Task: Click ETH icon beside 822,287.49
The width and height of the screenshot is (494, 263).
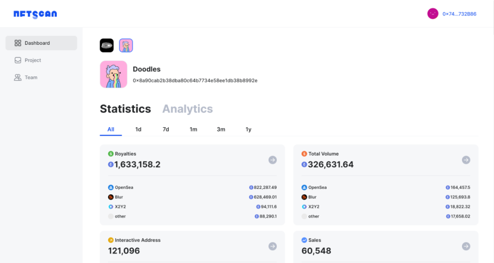Action: pos(251,188)
